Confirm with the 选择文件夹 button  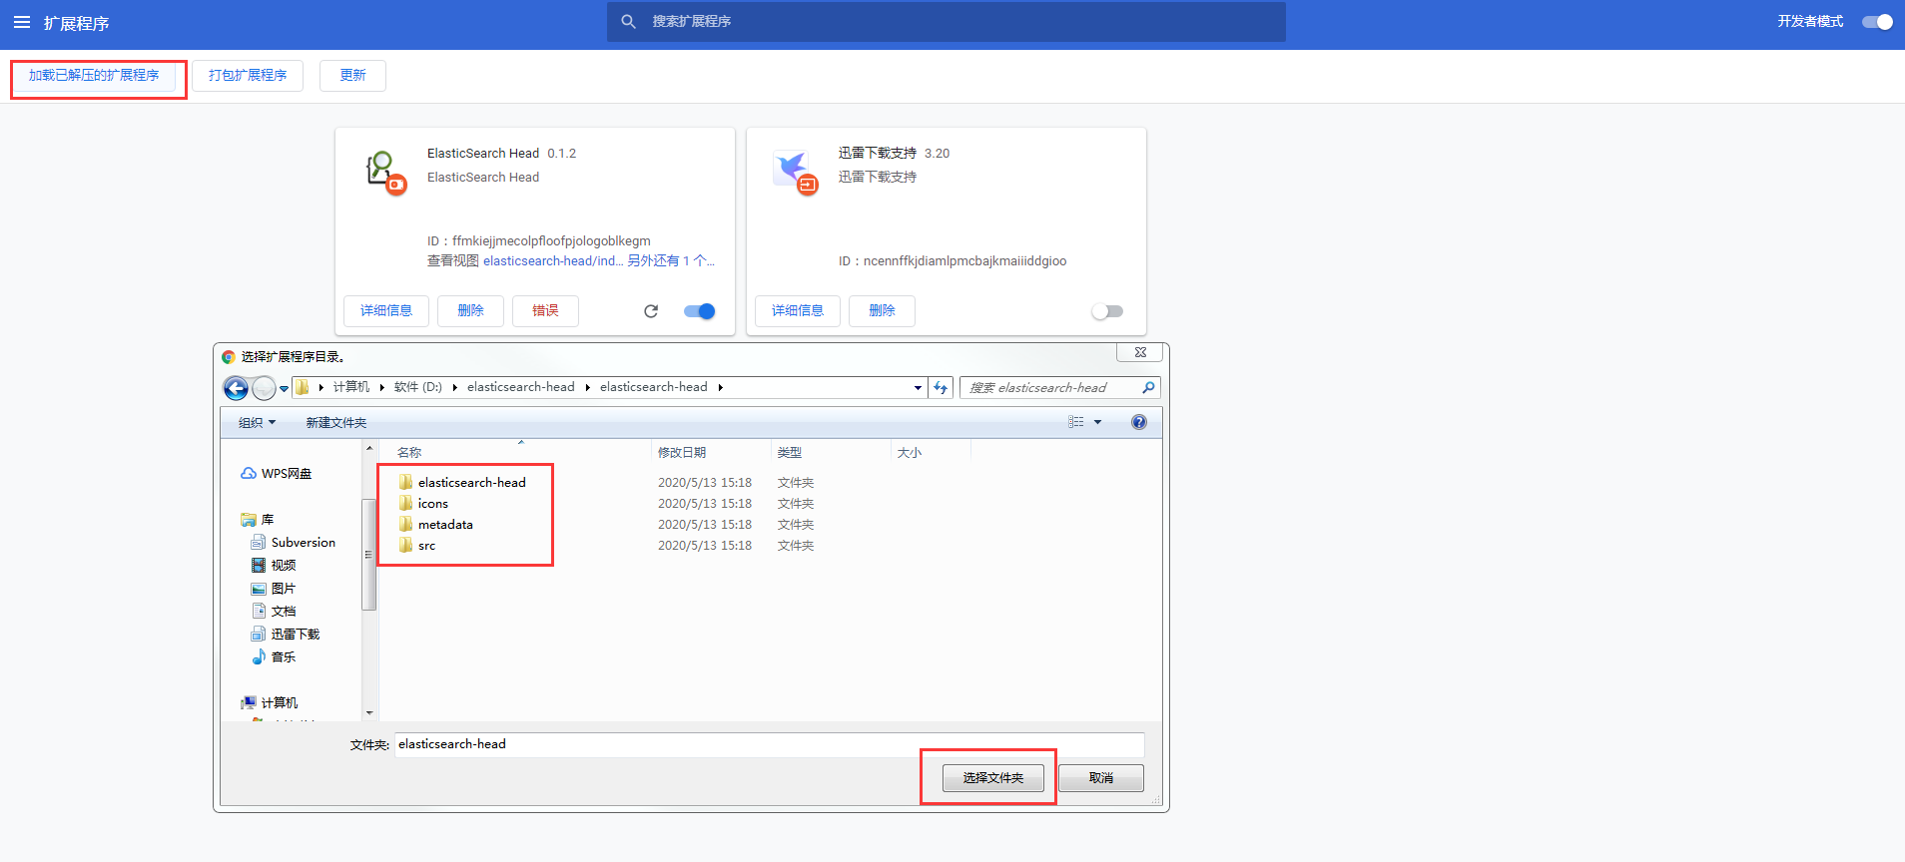pos(993,778)
